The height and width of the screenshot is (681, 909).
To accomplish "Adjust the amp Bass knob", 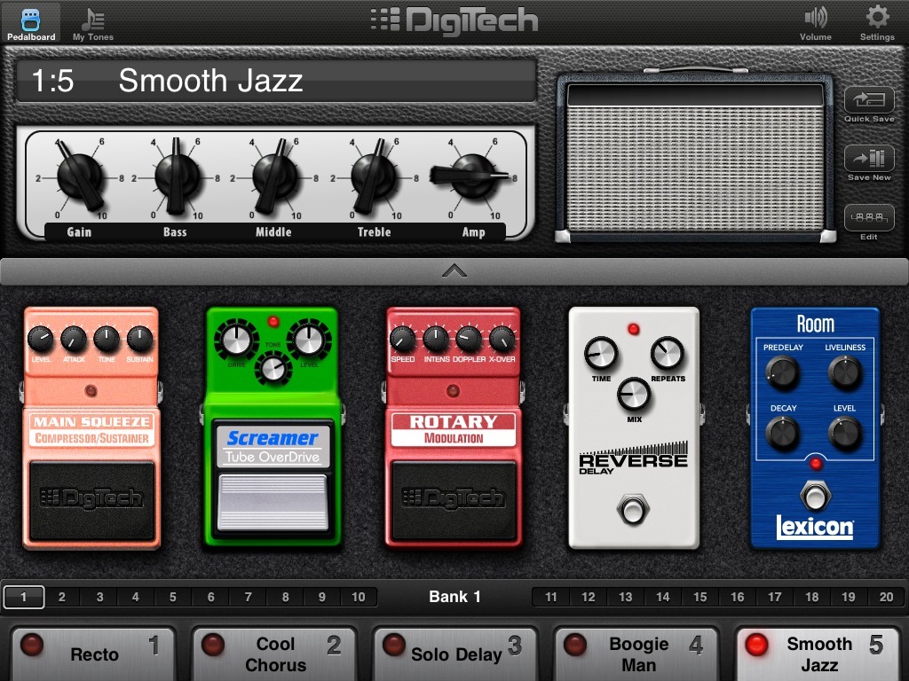I will (177, 176).
